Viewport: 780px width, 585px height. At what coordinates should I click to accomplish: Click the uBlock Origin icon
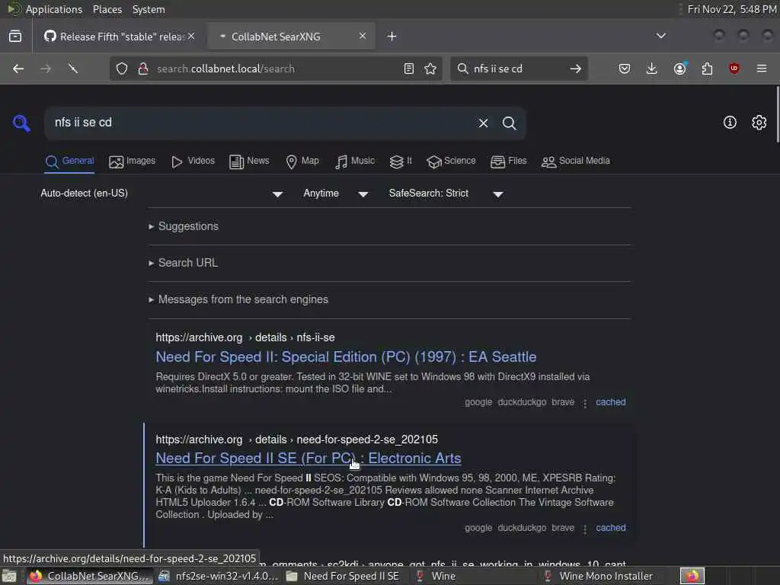734,69
